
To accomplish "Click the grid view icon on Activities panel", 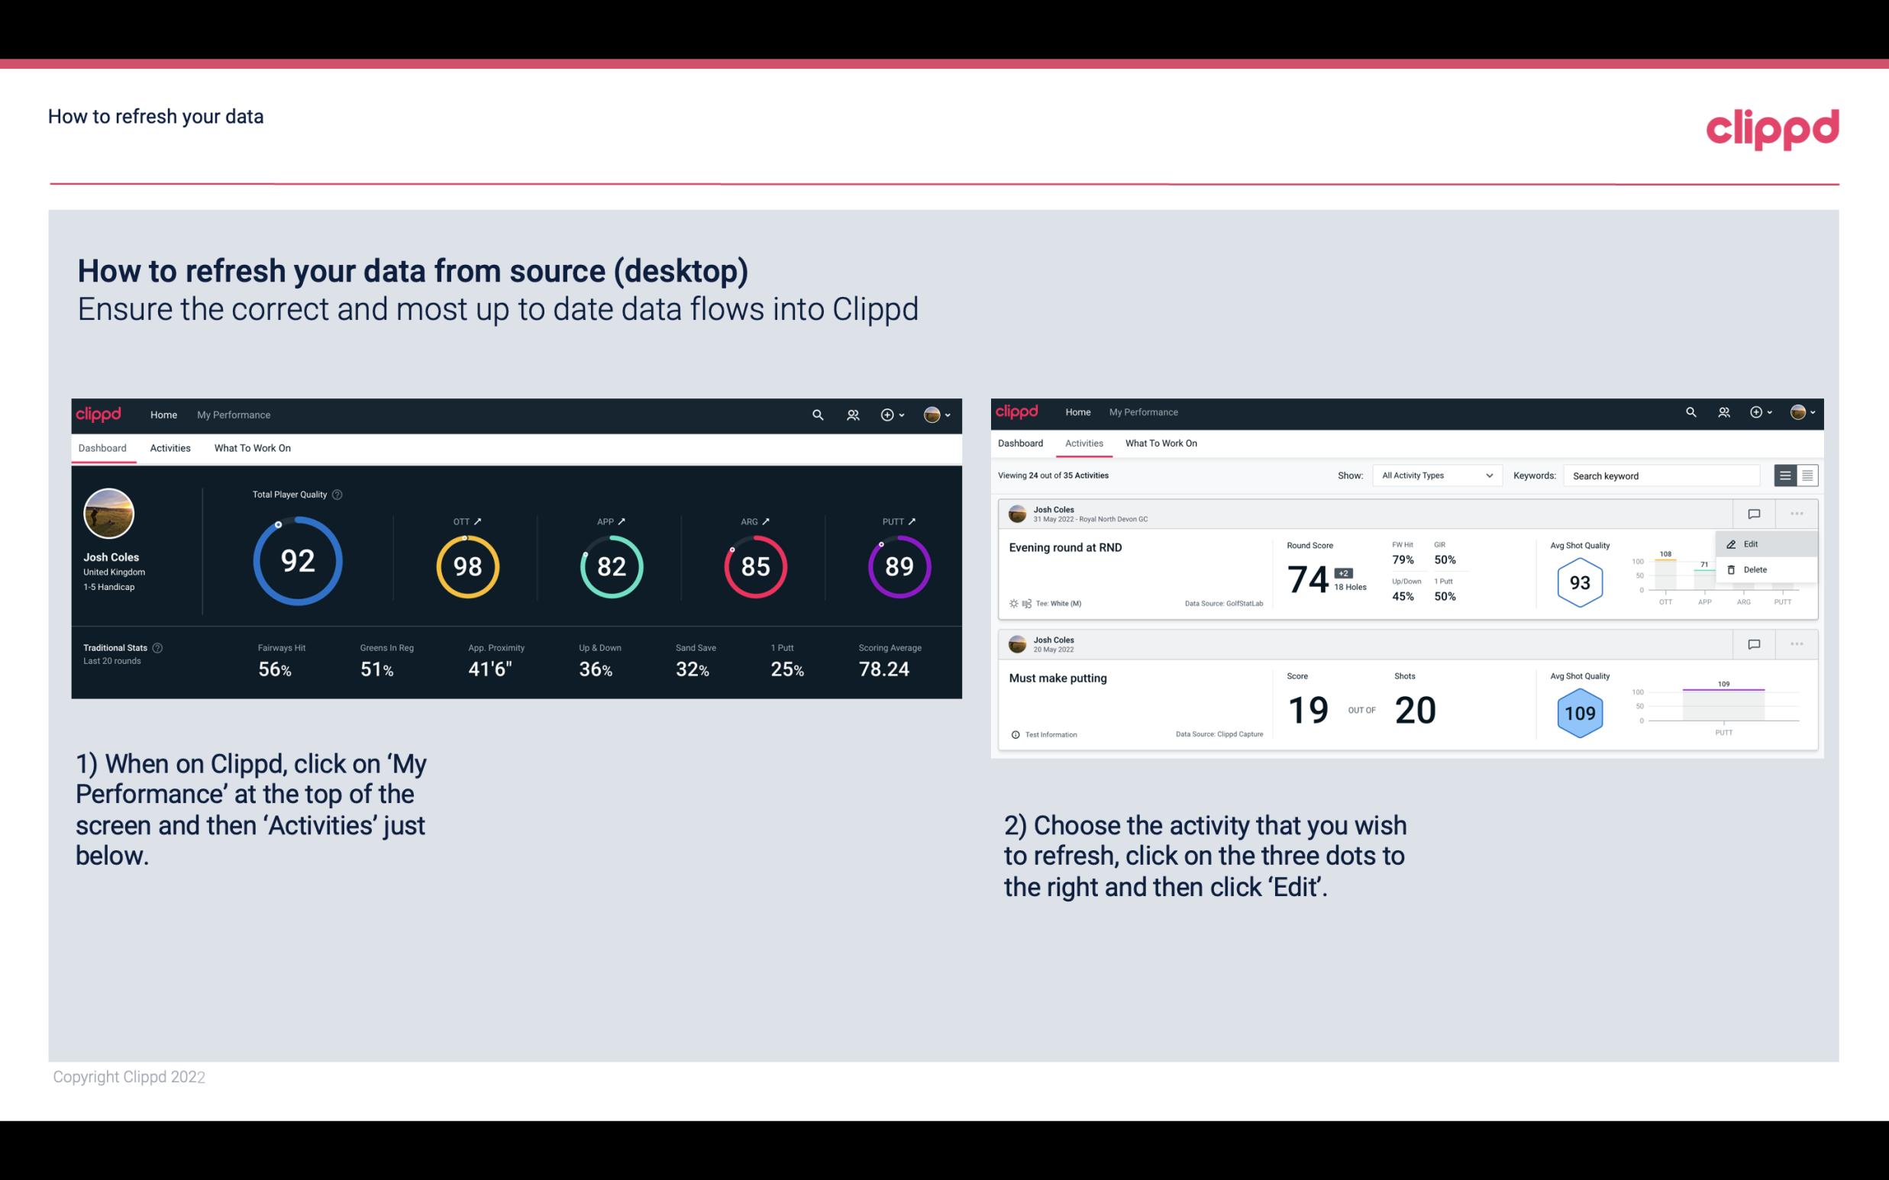I will click(x=1806, y=476).
